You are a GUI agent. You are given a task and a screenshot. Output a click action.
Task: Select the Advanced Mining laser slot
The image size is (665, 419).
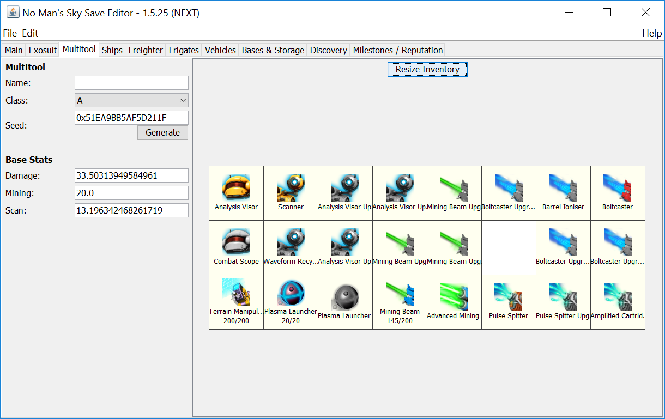click(x=454, y=302)
